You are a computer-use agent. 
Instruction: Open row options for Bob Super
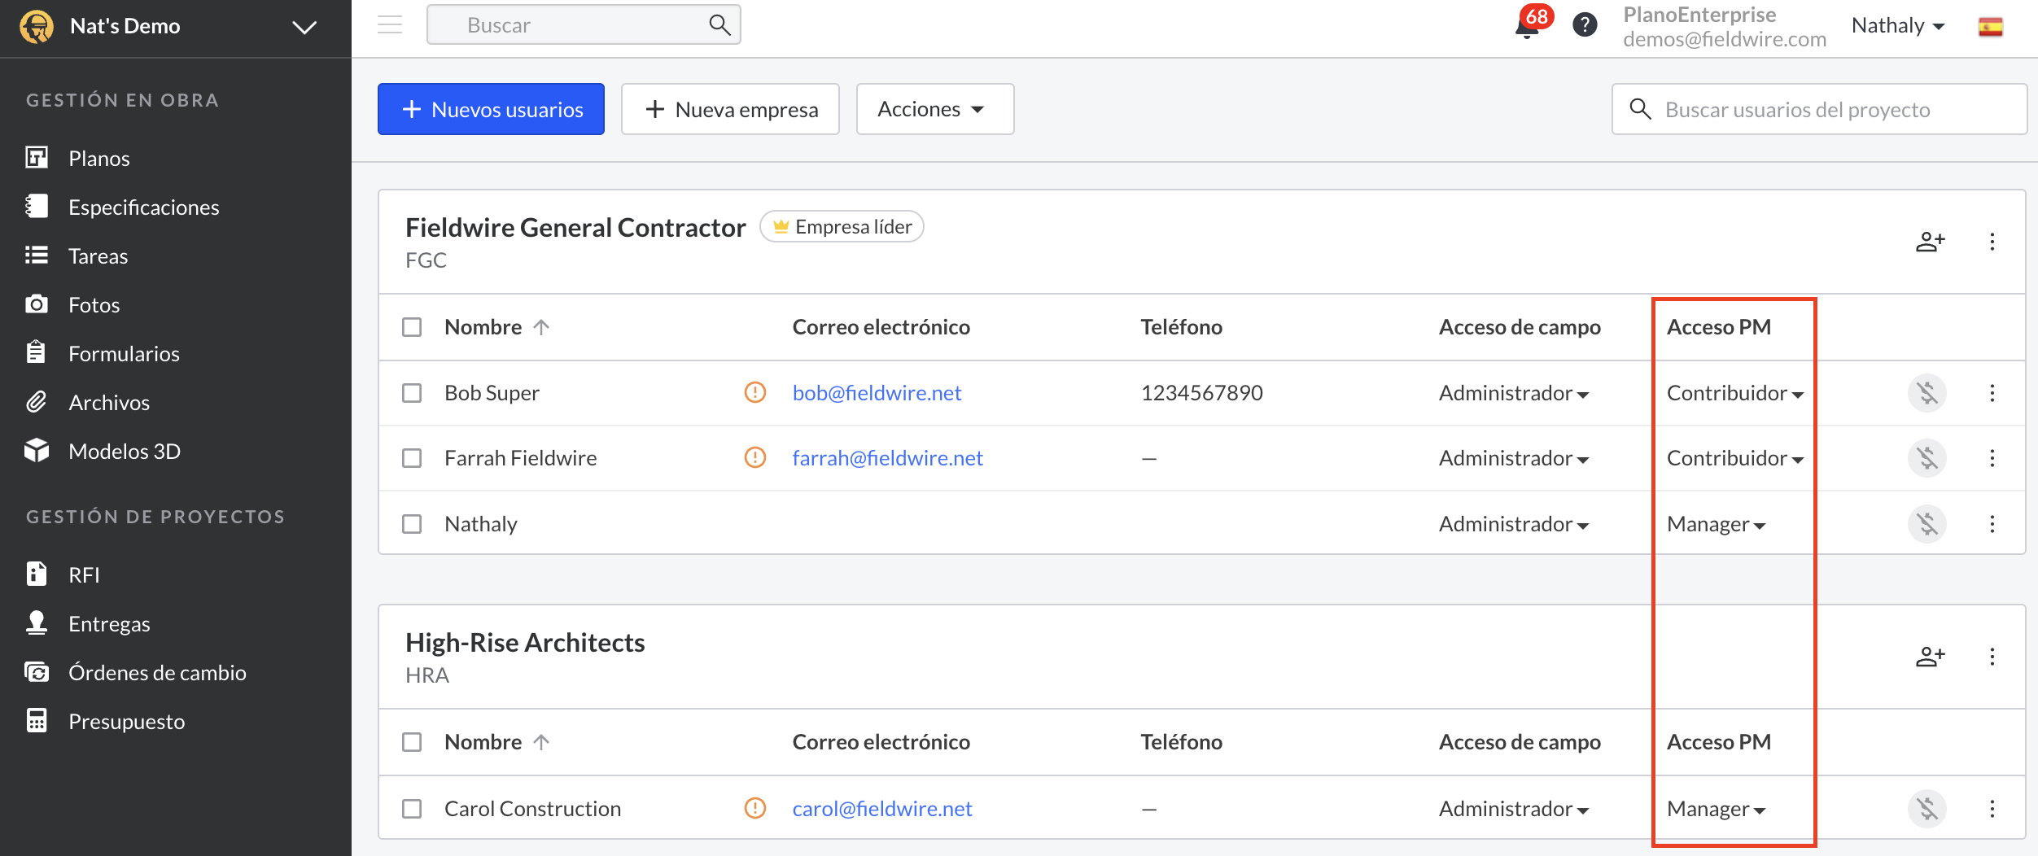[1992, 393]
